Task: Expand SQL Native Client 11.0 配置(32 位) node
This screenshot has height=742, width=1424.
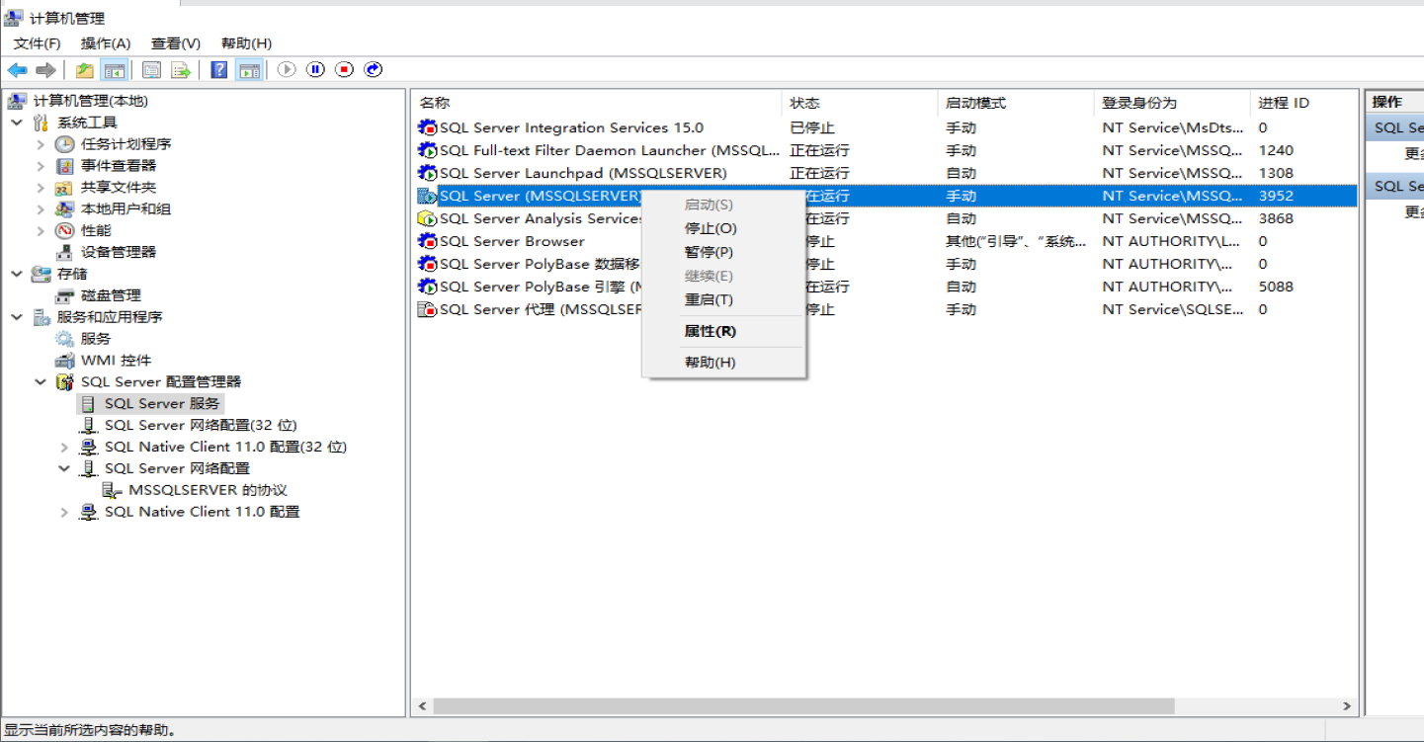Action: point(64,447)
